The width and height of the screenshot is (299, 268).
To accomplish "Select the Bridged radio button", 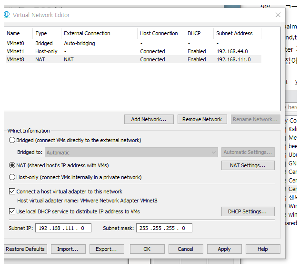I will tap(12, 140).
